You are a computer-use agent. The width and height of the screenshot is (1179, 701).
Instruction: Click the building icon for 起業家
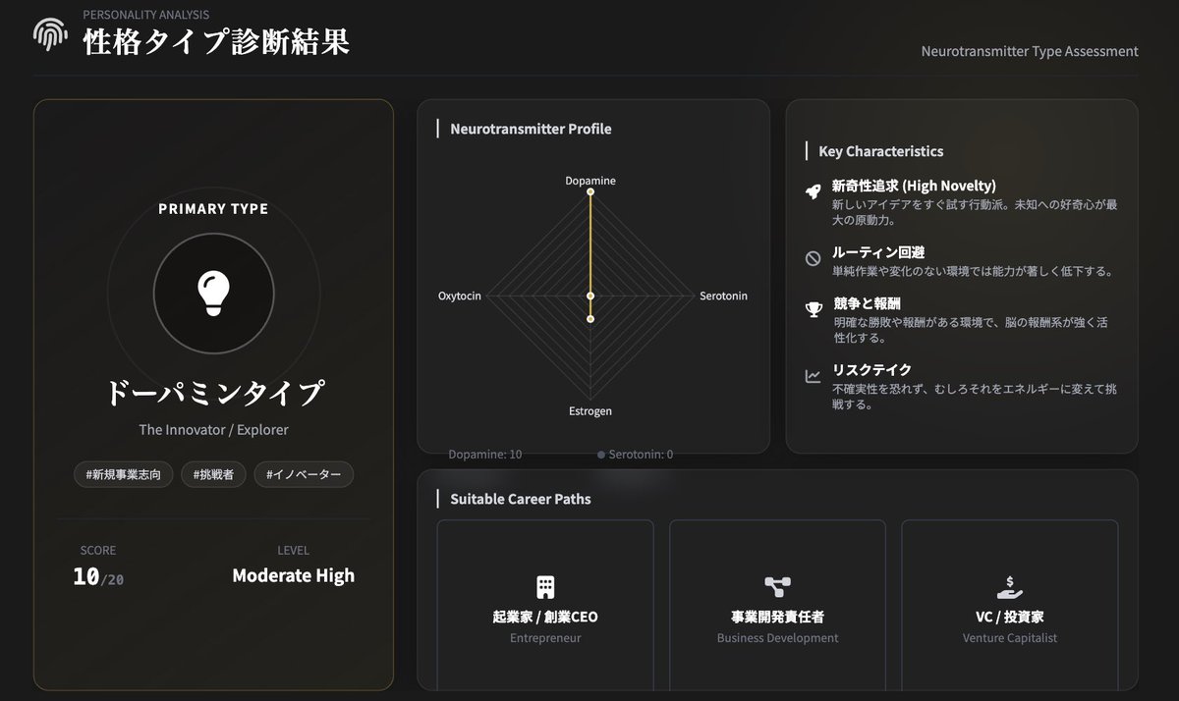point(545,586)
